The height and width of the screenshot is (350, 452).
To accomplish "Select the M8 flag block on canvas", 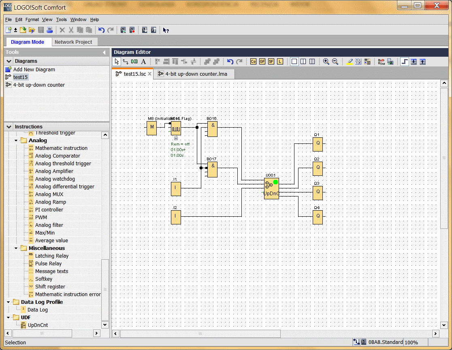I will point(151,128).
